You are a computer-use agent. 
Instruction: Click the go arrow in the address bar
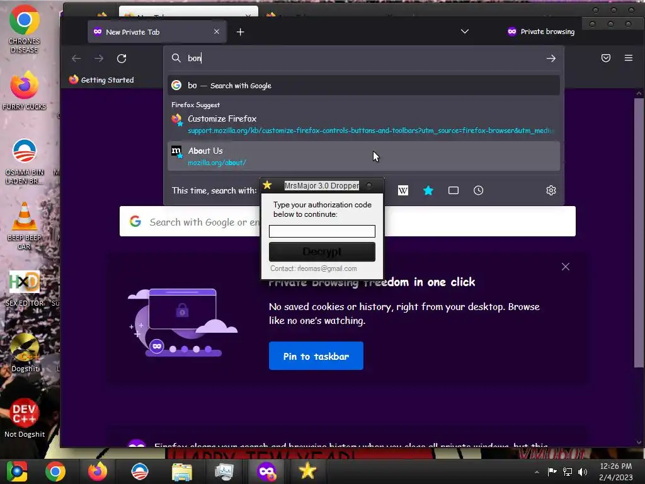point(551,59)
